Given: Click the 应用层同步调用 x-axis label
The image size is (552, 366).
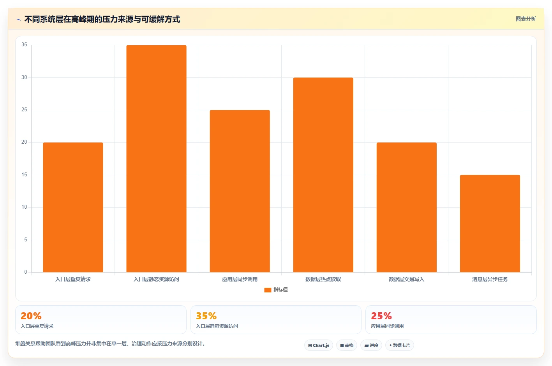Looking at the screenshot, I should [x=240, y=279].
